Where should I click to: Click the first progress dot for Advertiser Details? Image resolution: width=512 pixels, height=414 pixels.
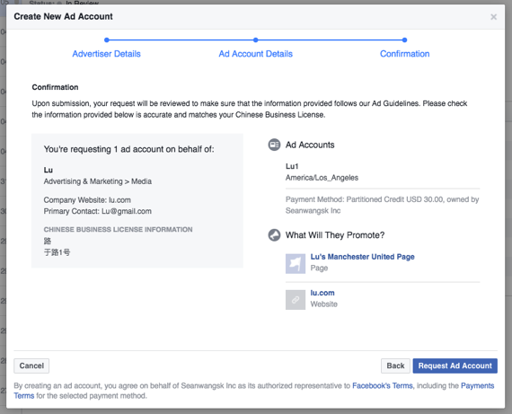pos(107,40)
